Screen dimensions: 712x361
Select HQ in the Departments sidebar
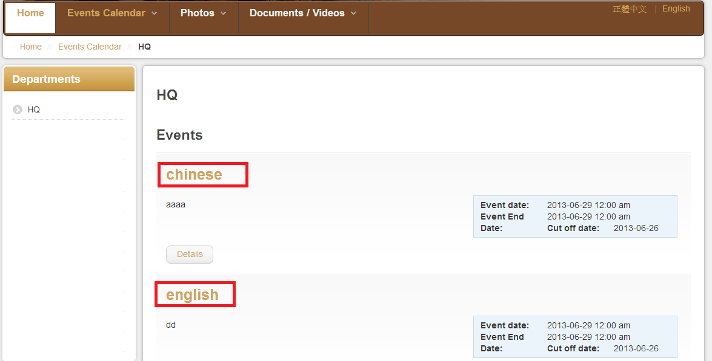(x=34, y=109)
